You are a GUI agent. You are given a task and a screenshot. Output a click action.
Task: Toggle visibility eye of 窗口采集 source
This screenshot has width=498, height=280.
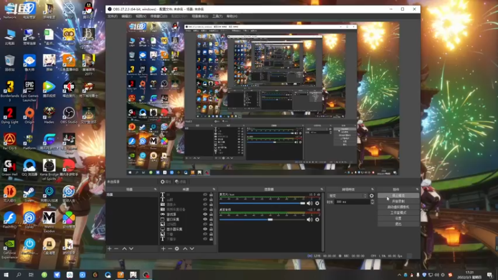[x=205, y=220]
